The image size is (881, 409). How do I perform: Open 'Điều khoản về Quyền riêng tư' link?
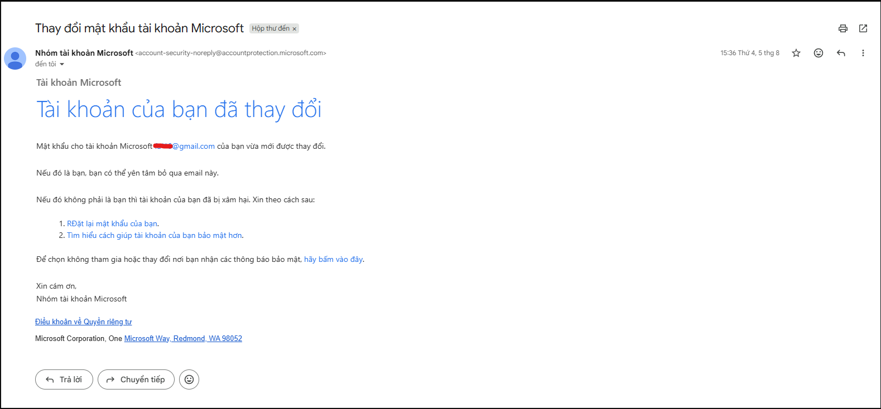[x=84, y=322]
